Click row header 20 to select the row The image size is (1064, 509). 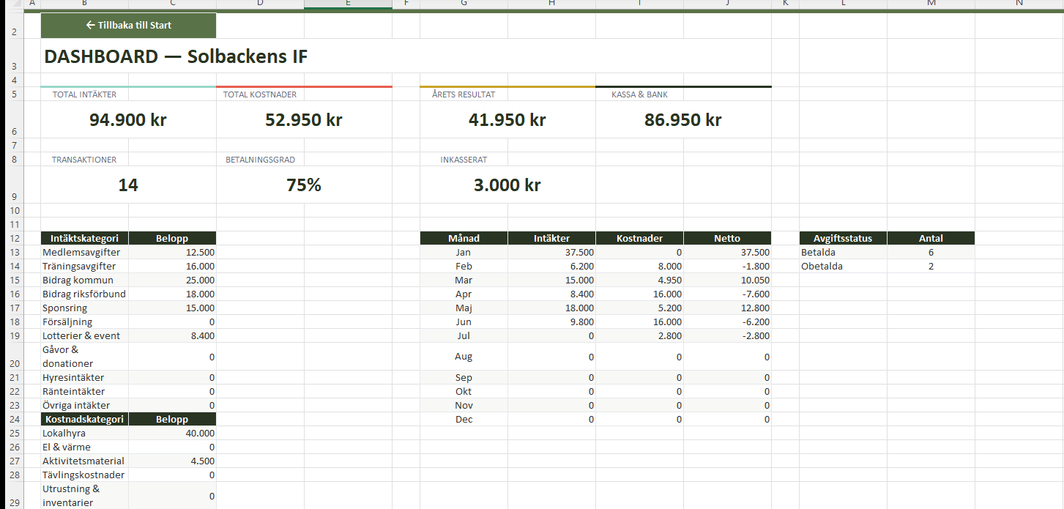(15, 357)
